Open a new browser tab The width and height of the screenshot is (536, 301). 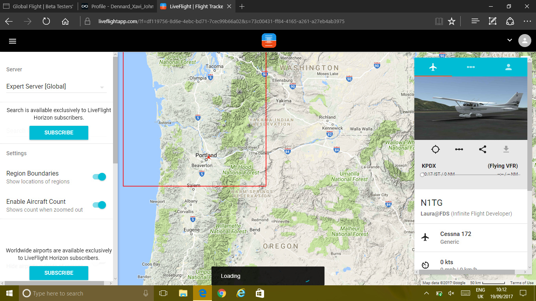point(242,7)
